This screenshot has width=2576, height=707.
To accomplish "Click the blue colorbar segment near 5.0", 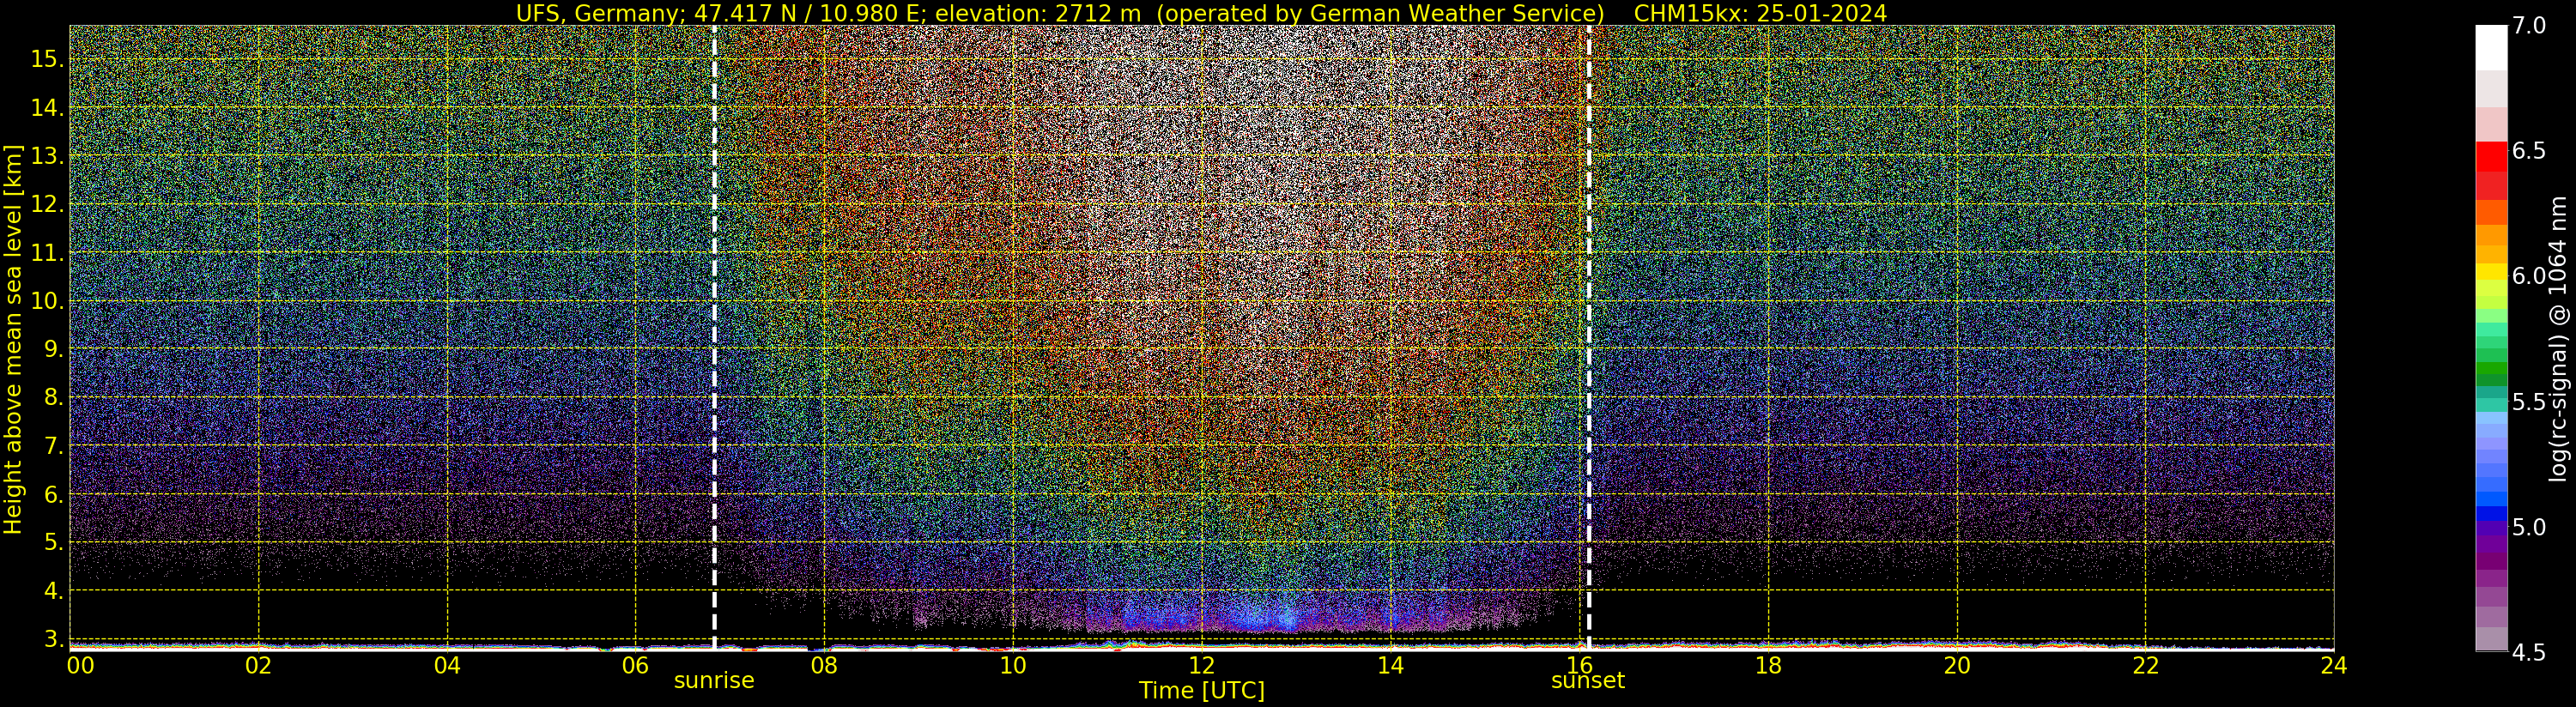I will pos(2491,514).
